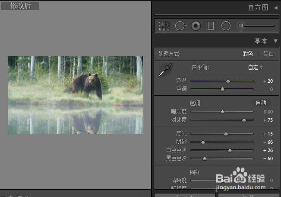Click the 白色色阶 value +26
This screenshot has height=197, width=281.
[x=268, y=150]
